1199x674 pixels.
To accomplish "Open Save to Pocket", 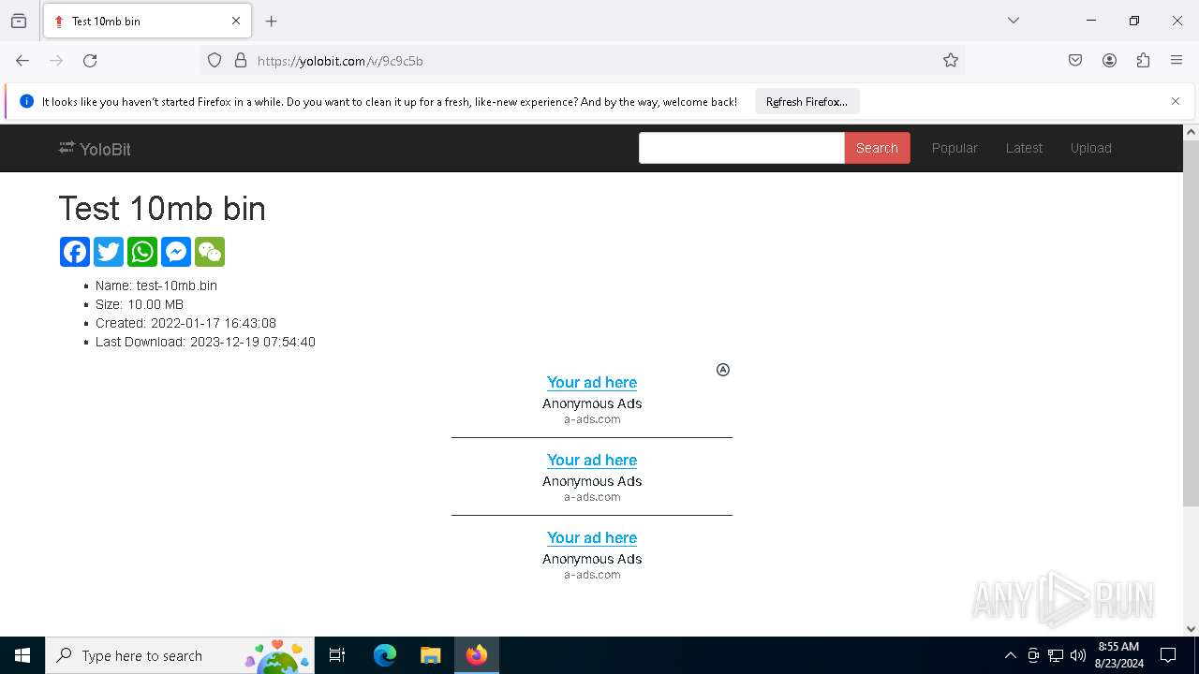I will coord(1075,61).
